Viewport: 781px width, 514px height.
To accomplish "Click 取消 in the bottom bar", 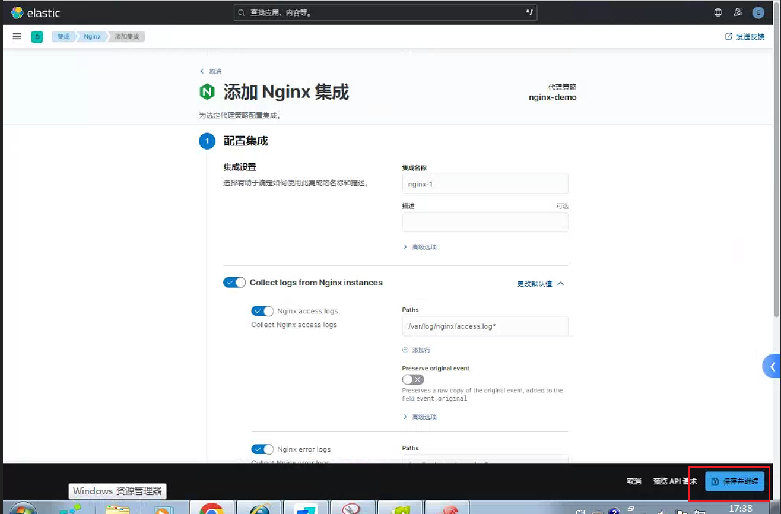I will click(x=634, y=481).
